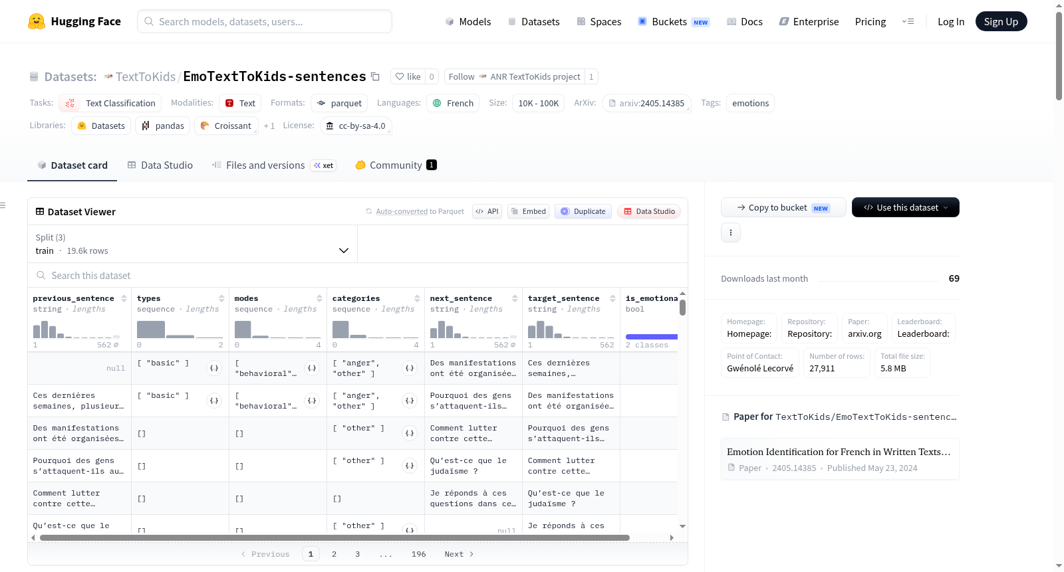Open three-dot more options button
The width and height of the screenshot is (1064, 572).
point(731,233)
